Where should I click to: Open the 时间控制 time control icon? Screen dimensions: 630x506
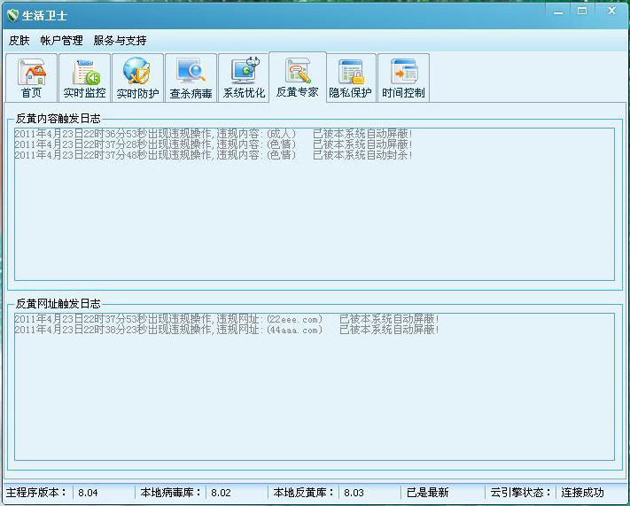coord(403,78)
